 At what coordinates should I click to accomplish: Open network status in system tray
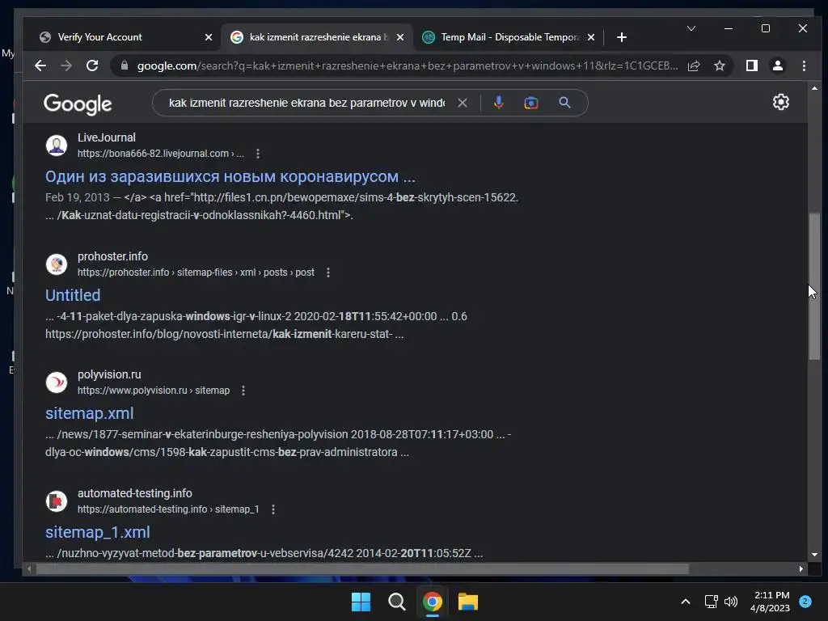pos(711,602)
